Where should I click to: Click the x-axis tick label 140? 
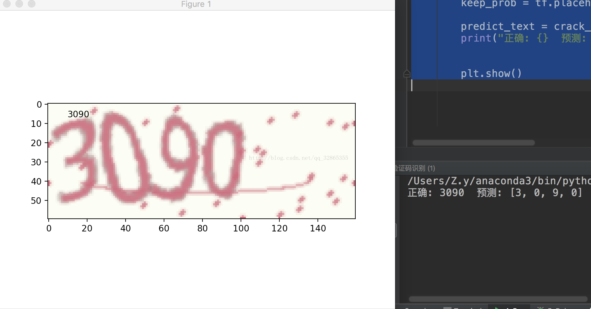(x=318, y=228)
